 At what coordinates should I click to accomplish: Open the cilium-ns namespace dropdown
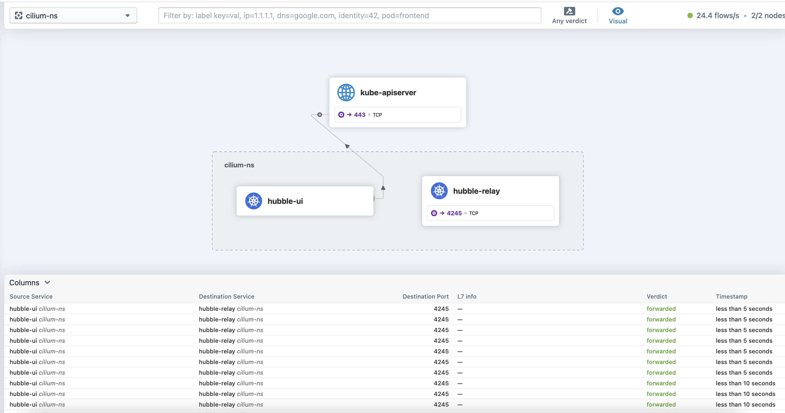pyautogui.click(x=73, y=15)
